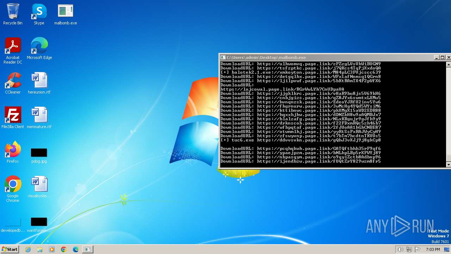Open the Start menu
The width and height of the screenshot is (451, 254).
pyautogui.click(x=10, y=249)
